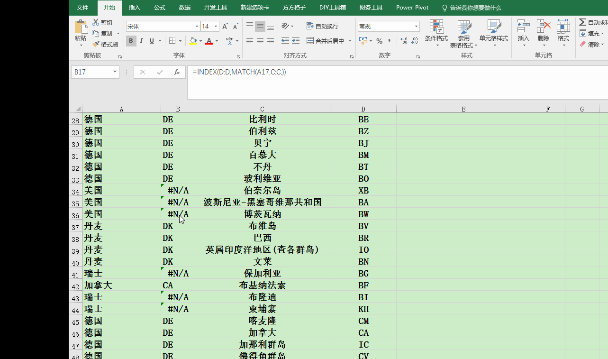Toggle Italic formatting
The width and height of the screenshot is (608, 359).
pos(141,41)
